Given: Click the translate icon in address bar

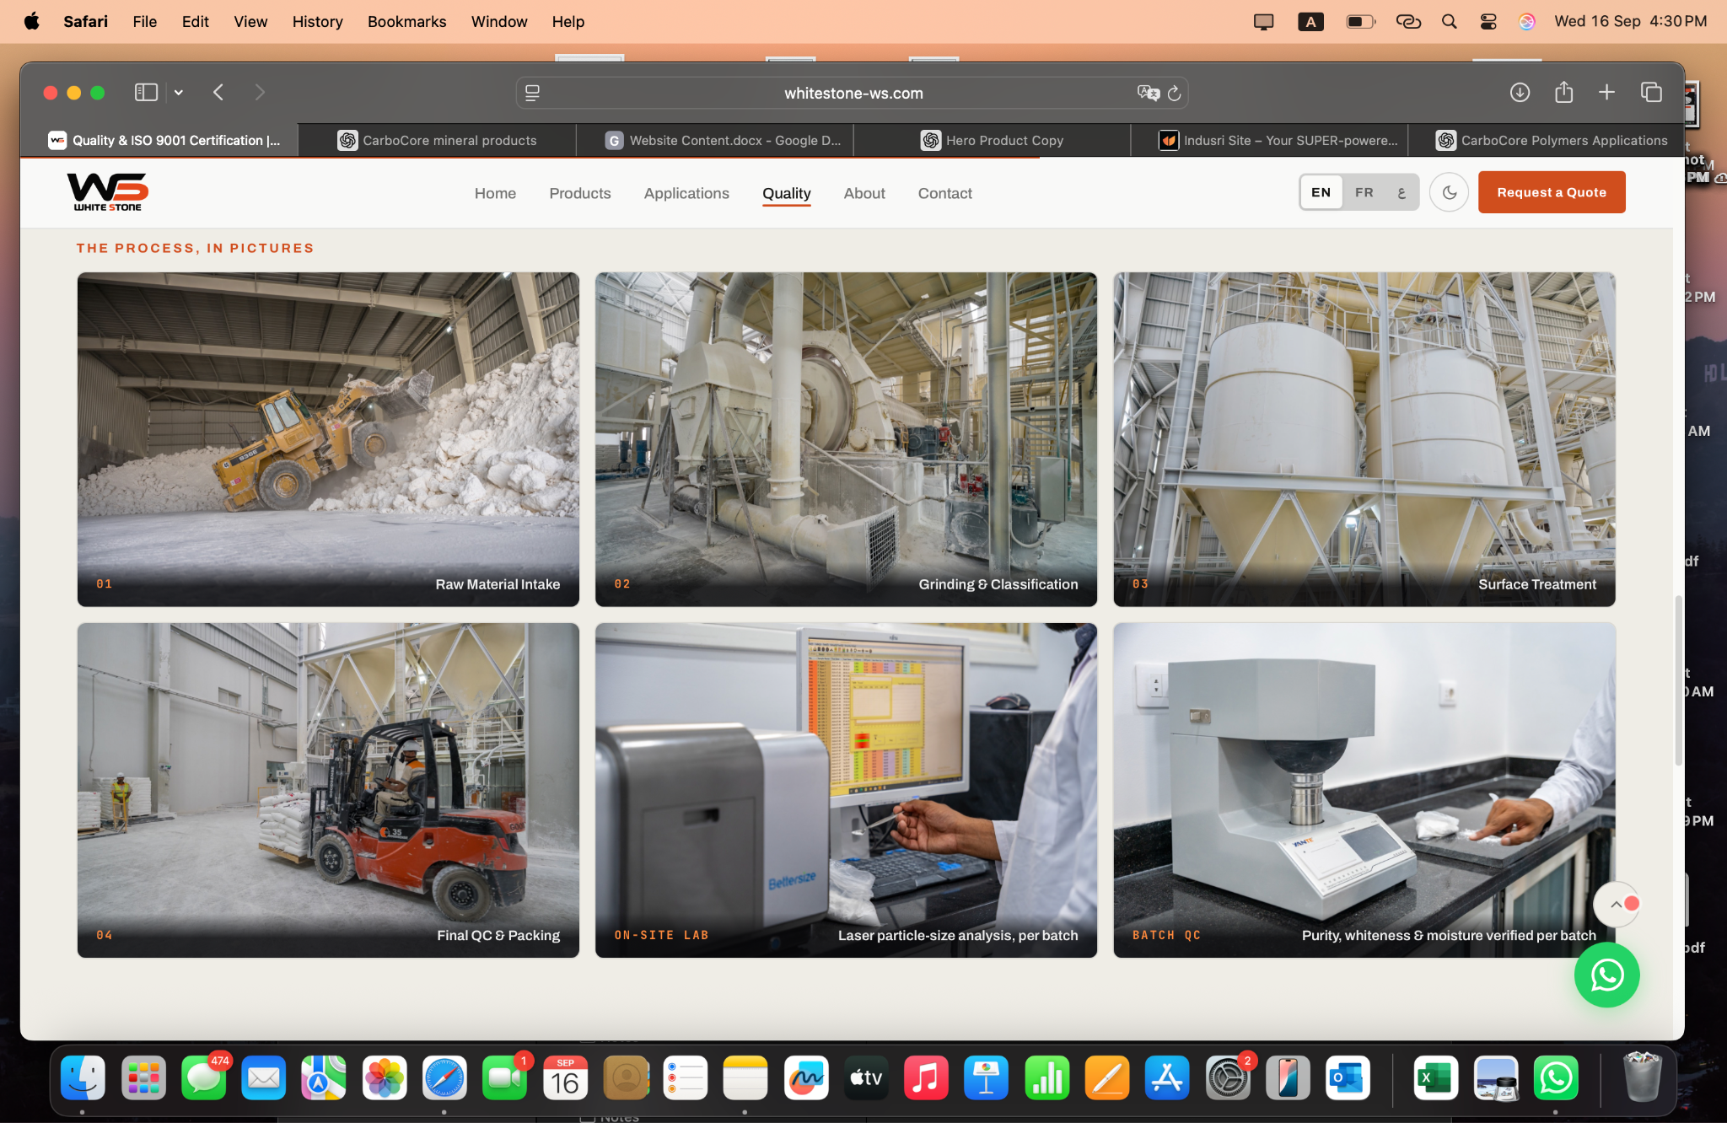Looking at the screenshot, I should pos(1148,93).
